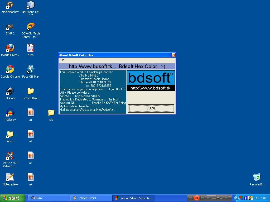Open the Start menu
This screenshot has height=202, width=270.
(x=12, y=198)
